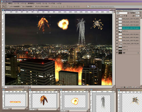Screen dimensions: 142x112
Task: Open the Filter (フィルタ) menu
Action: pos(38,3)
